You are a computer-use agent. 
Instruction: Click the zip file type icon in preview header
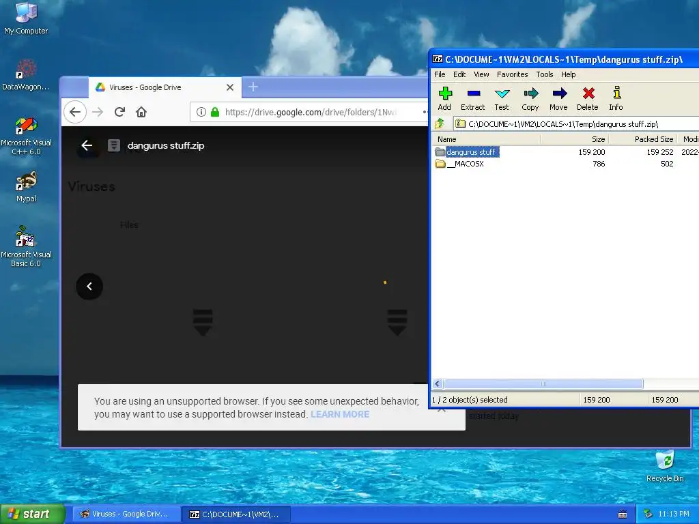114,145
